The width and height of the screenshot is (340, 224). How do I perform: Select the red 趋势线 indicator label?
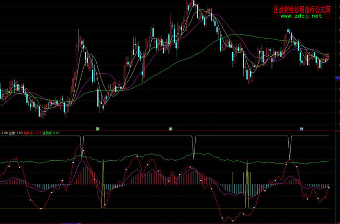(30, 133)
